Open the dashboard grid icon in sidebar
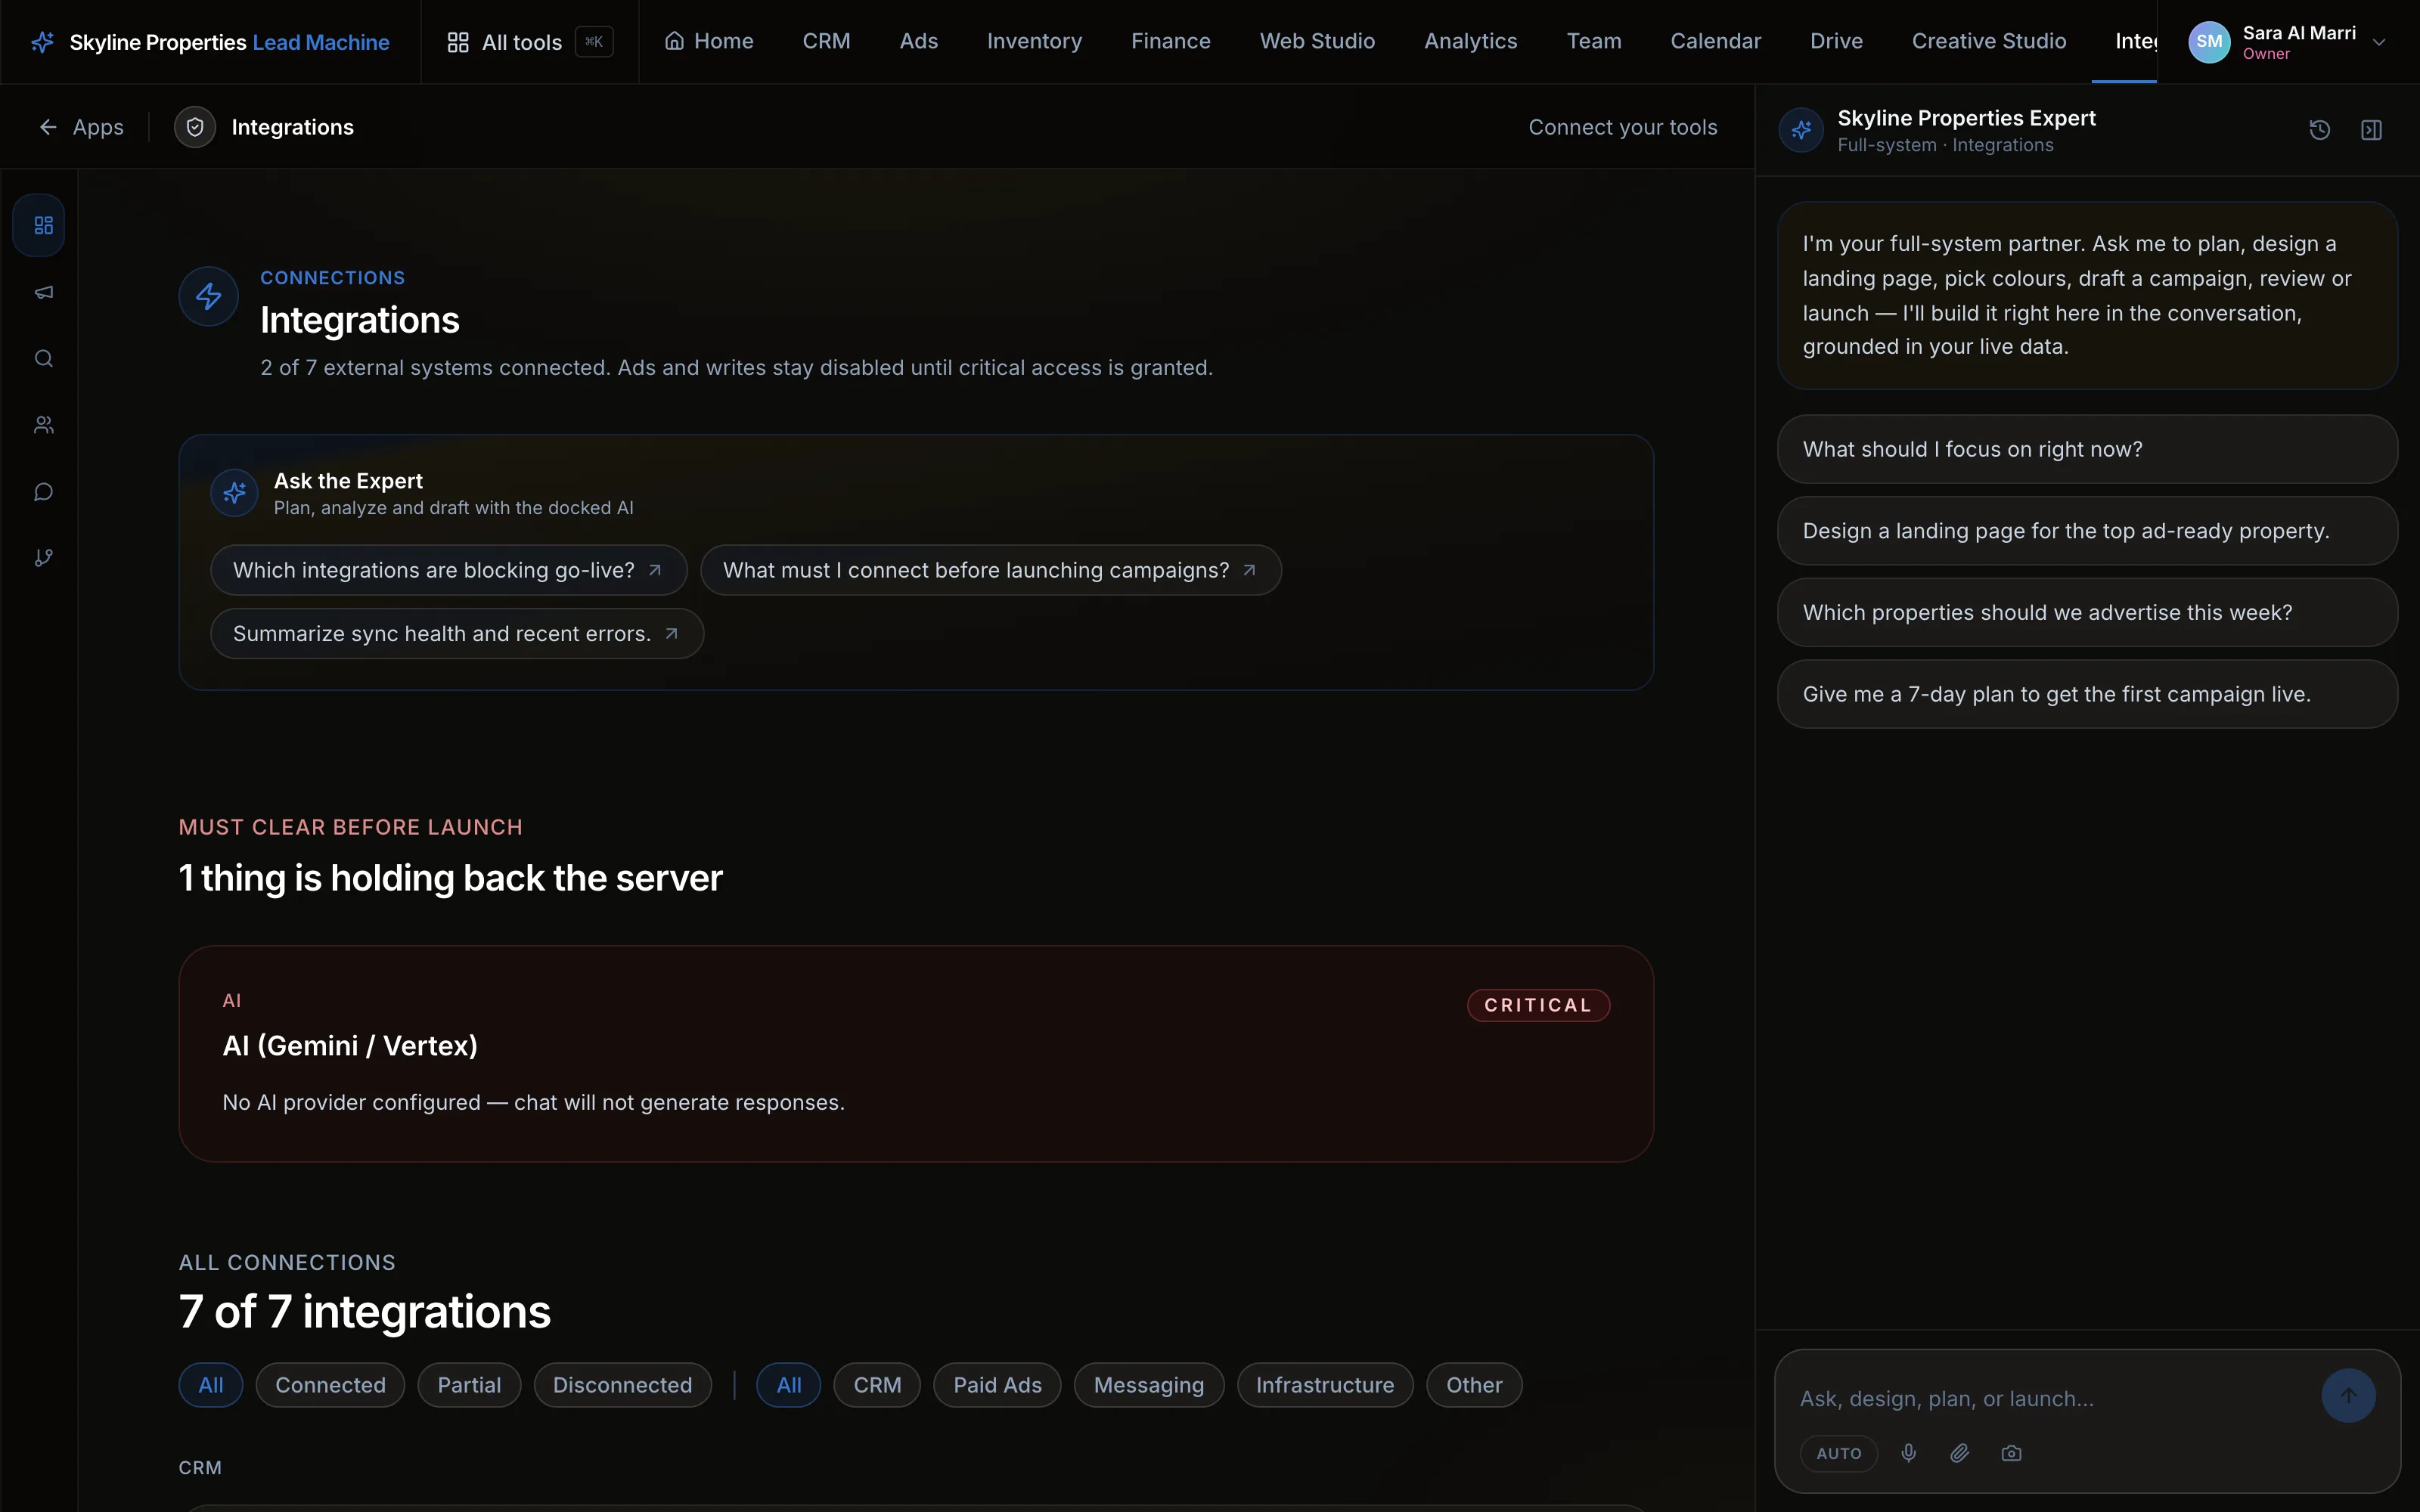 coord(43,225)
